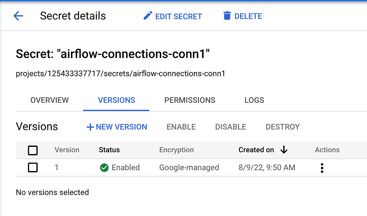This screenshot has width=367, height=216.
Task: Click the pencil icon for Edit Secret
Action: point(148,16)
